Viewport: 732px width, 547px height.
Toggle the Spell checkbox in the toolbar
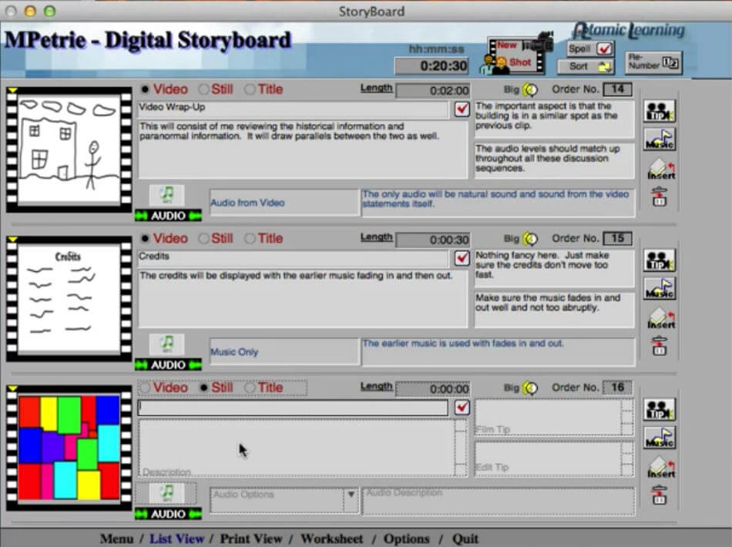pyautogui.click(x=605, y=46)
